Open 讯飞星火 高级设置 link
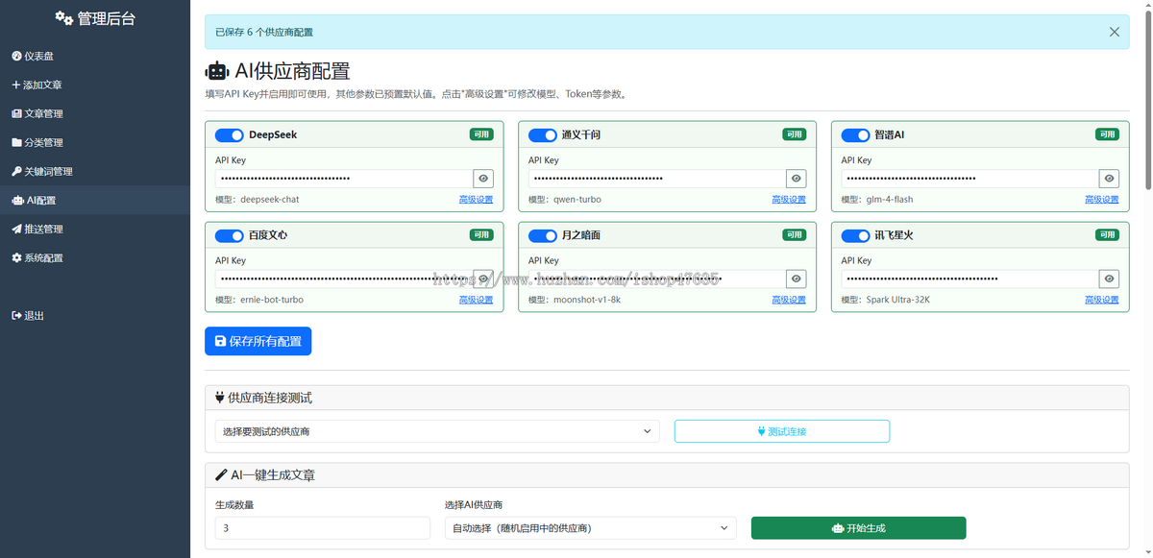Screen dimensions: 1153x558 [1102, 300]
